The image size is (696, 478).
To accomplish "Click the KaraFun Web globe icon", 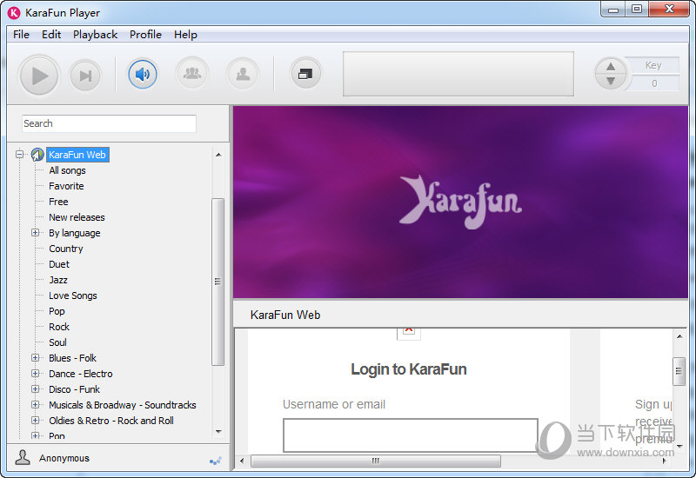I will pos(37,155).
